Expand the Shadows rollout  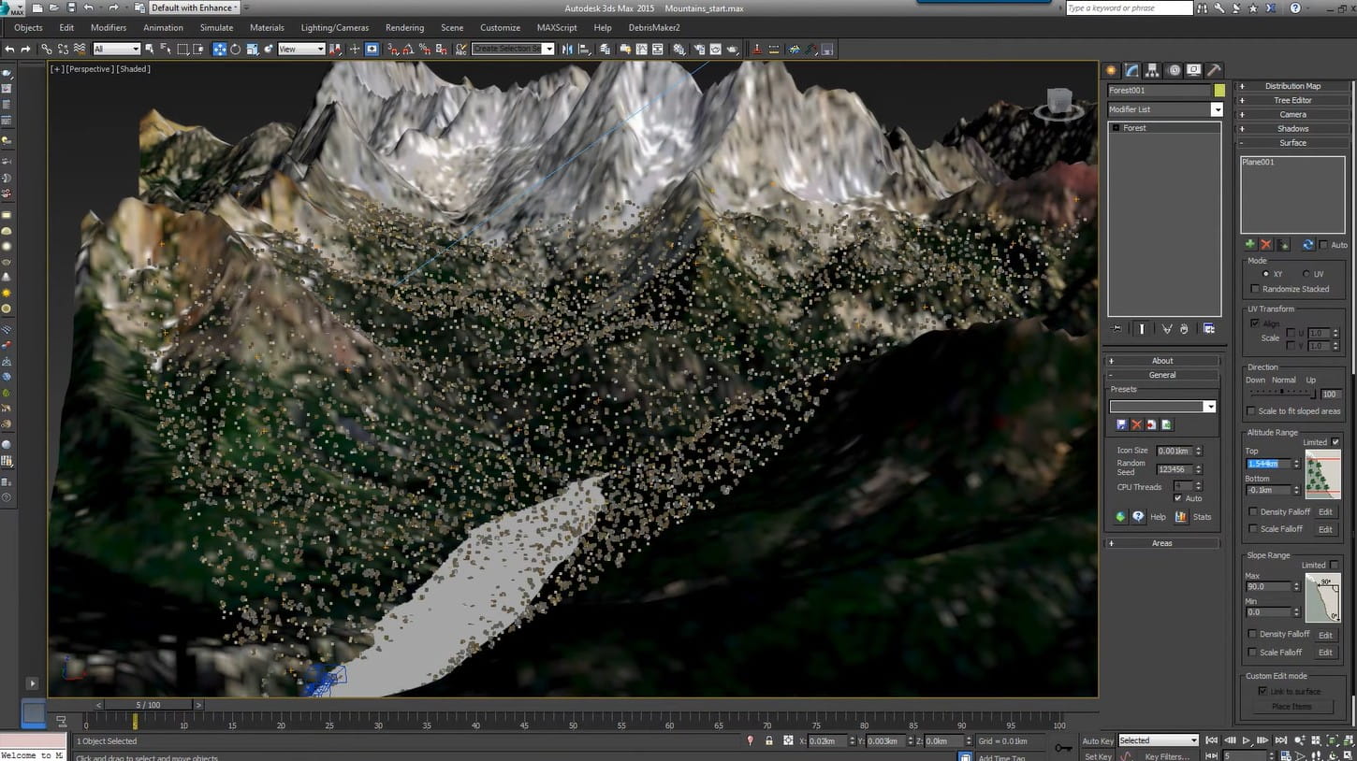1291,128
